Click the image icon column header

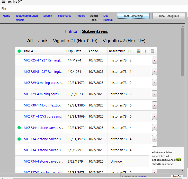point(139,51)
